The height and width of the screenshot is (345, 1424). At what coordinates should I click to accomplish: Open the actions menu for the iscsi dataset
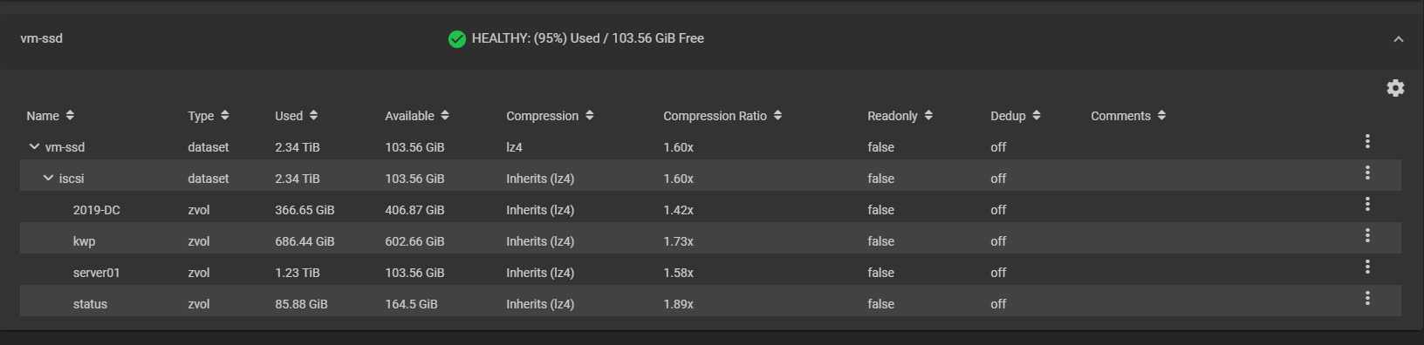pos(1367,172)
